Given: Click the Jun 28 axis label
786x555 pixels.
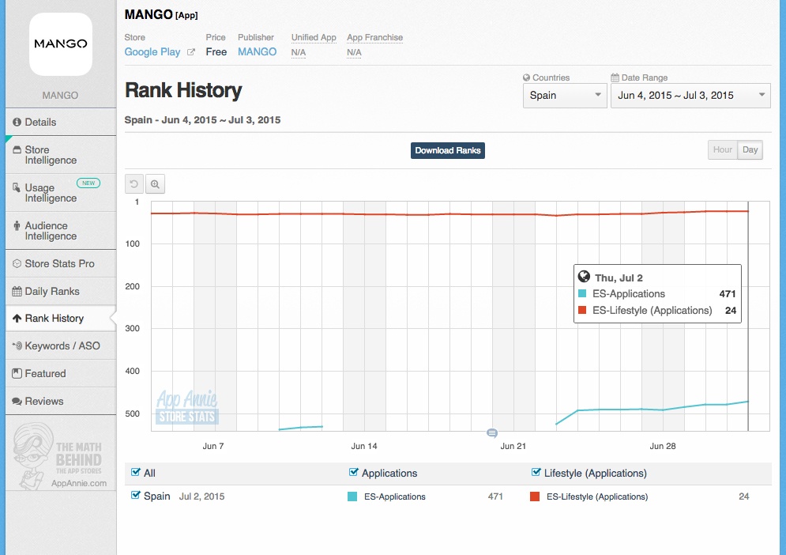Looking at the screenshot, I should (663, 446).
